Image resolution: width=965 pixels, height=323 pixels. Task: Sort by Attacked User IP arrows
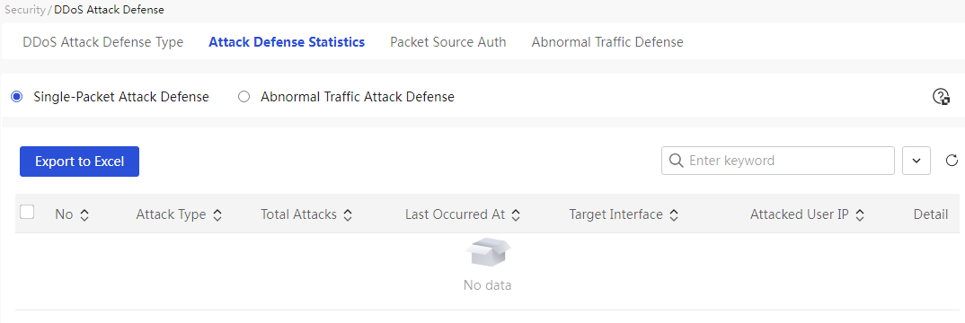click(861, 215)
